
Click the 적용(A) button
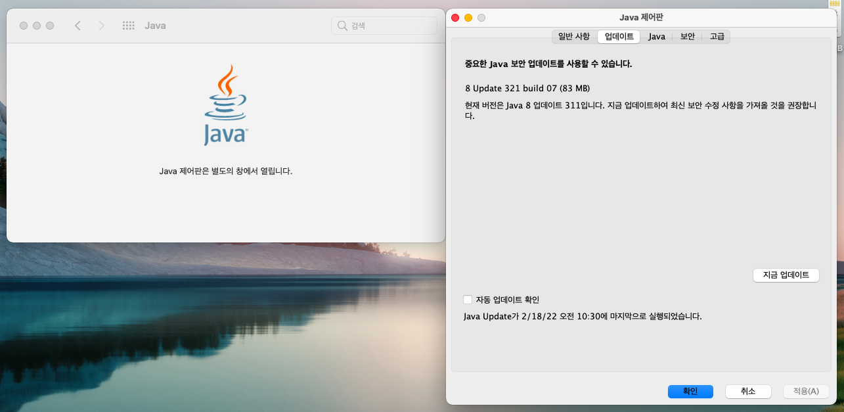coord(806,391)
